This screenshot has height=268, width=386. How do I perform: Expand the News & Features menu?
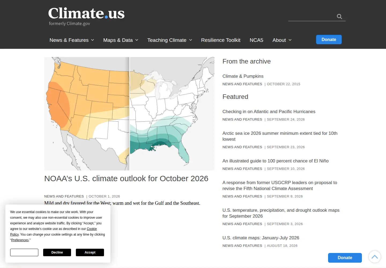click(x=72, y=40)
